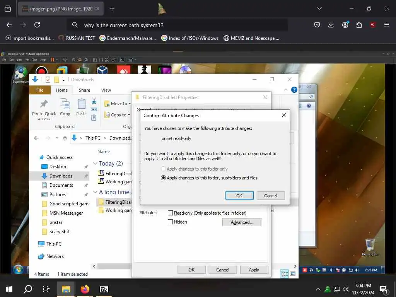Viewport: 396px width, 297px height.
Task: Click Save to Pocket icon
Action: coord(317,25)
